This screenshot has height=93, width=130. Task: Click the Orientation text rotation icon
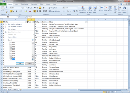click(x=44, y=8)
